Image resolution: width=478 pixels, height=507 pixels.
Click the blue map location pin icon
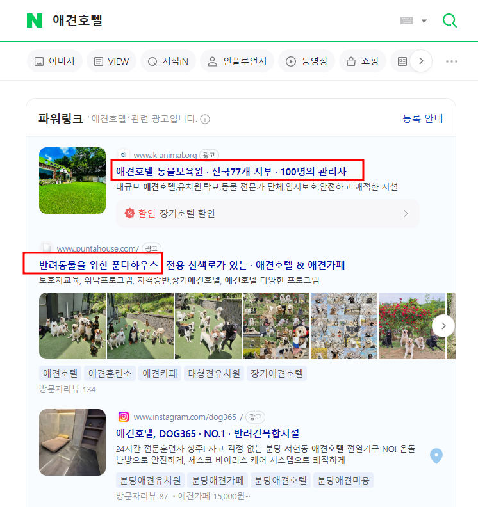pos(436,456)
